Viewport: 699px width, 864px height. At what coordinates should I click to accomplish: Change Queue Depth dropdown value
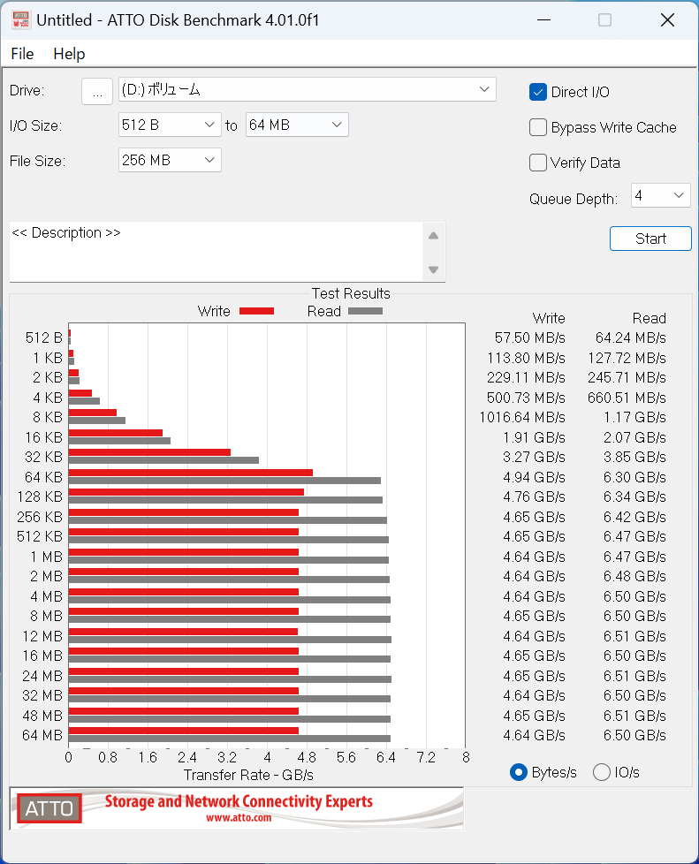(660, 195)
